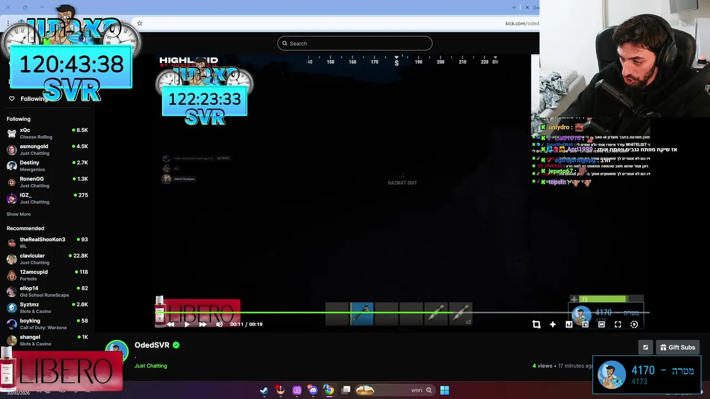Click the square icon beside Gift Subs
Image resolution: width=710 pixels, height=399 pixels.
pos(645,347)
